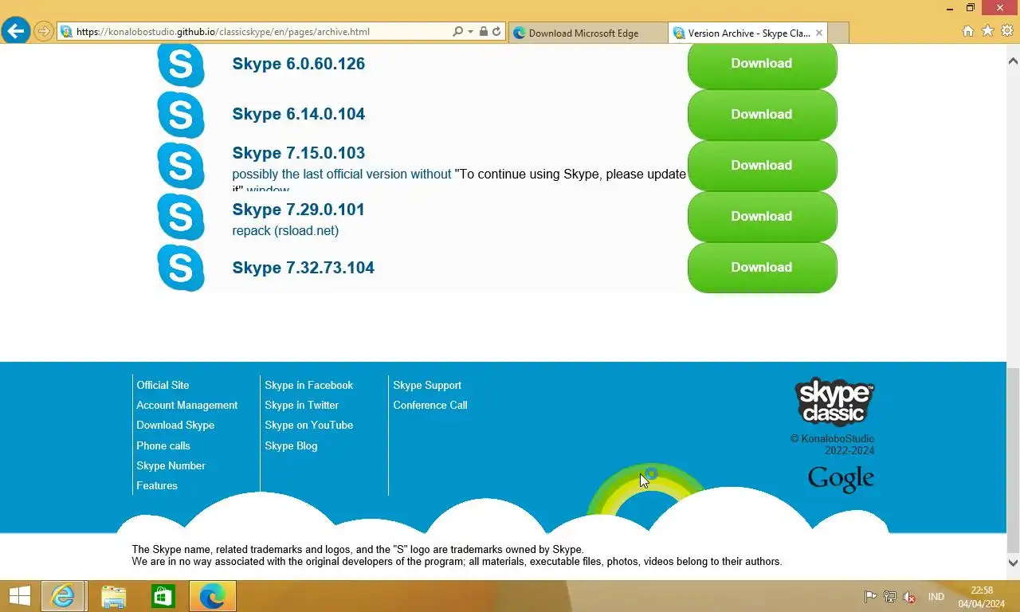Click the Skype 7.29.0.101 title
The height and width of the screenshot is (612, 1020).
[x=299, y=210]
